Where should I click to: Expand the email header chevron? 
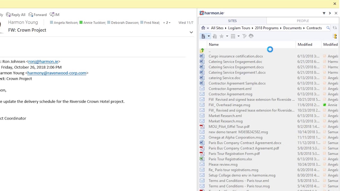point(191,32)
